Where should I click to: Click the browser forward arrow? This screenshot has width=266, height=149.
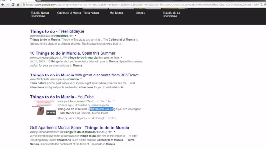click(x=8, y=5)
